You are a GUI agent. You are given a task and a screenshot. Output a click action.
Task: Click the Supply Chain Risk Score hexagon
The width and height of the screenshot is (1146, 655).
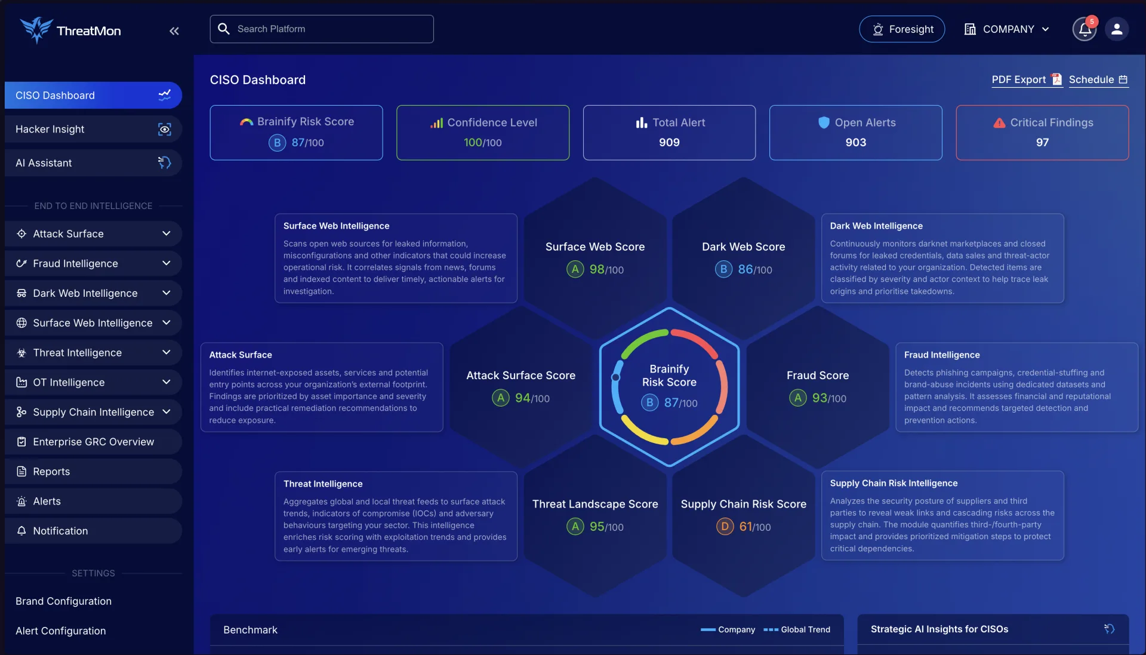[x=743, y=515]
